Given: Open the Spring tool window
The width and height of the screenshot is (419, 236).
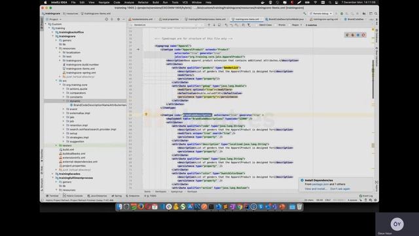Looking at the screenshot, I should [117, 196].
